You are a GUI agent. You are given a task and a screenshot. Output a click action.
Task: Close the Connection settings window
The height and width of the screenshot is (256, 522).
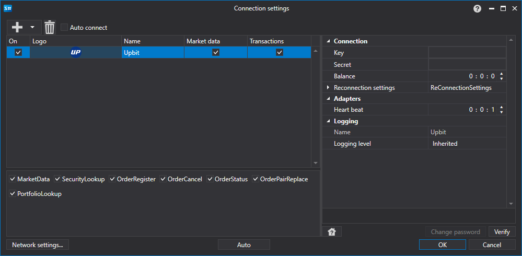coord(514,9)
